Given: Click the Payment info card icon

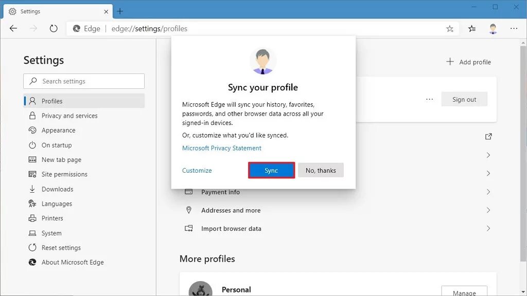Looking at the screenshot, I should [189, 192].
